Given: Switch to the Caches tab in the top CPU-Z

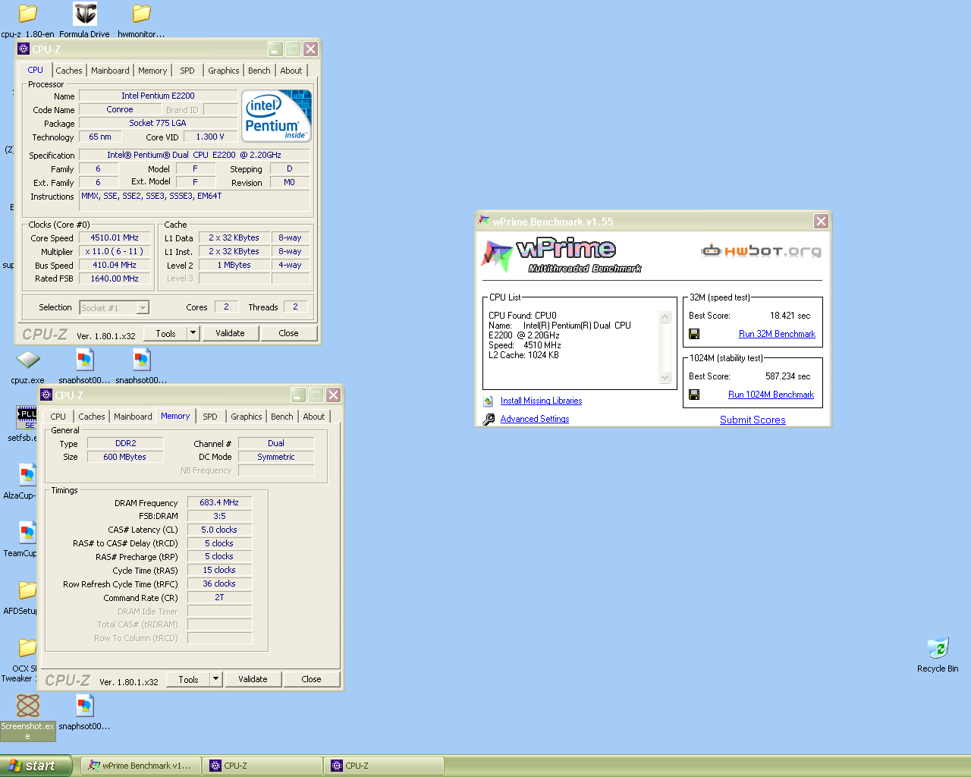Looking at the screenshot, I should click(69, 71).
